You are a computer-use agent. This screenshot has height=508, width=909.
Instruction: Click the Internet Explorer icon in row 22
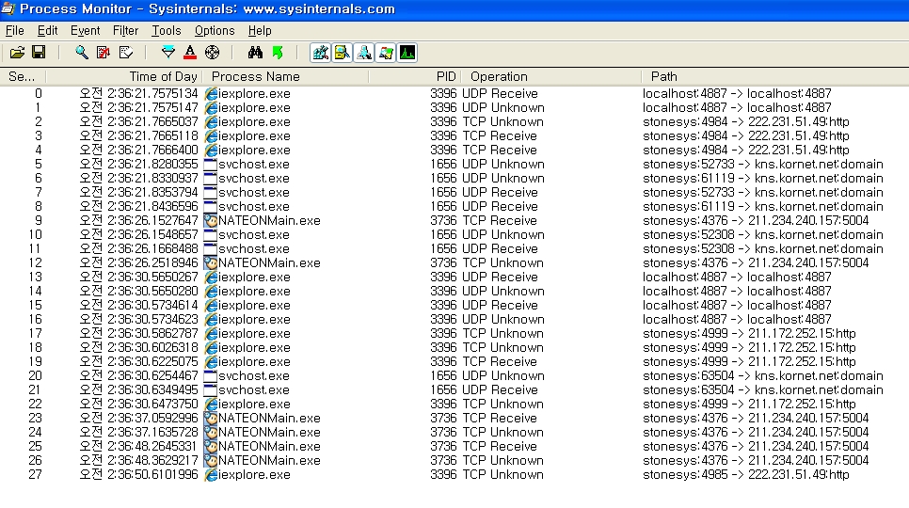tap(211, 405)
